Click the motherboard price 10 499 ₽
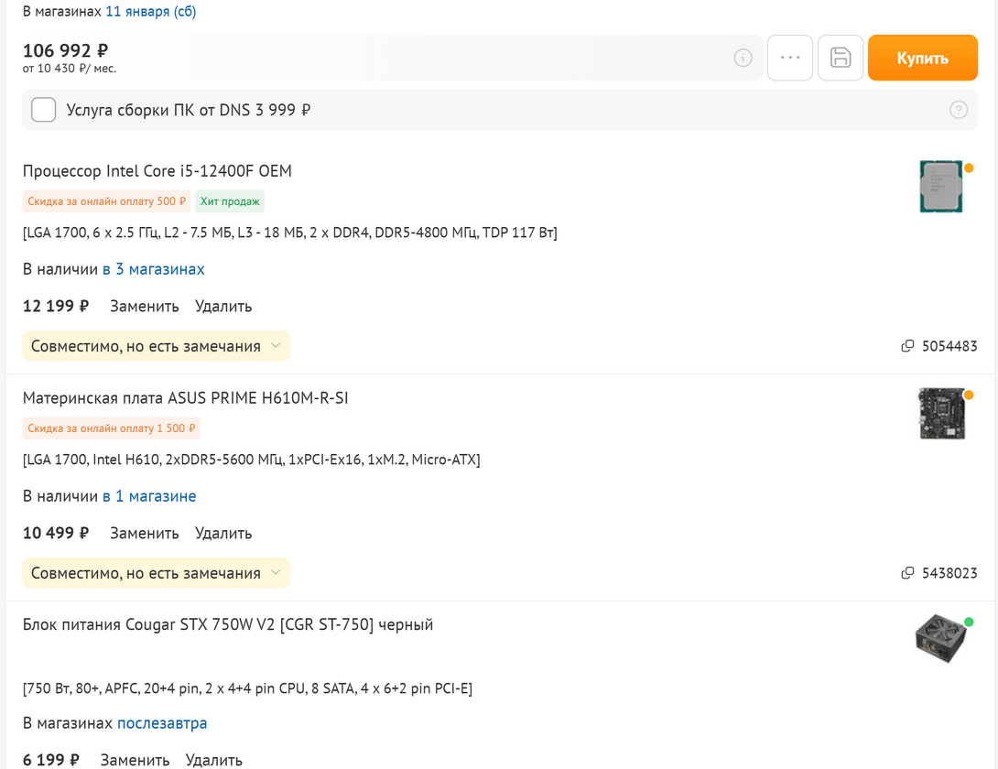Image resolution: width=998 pixels, height=769 pixels. 56,534
